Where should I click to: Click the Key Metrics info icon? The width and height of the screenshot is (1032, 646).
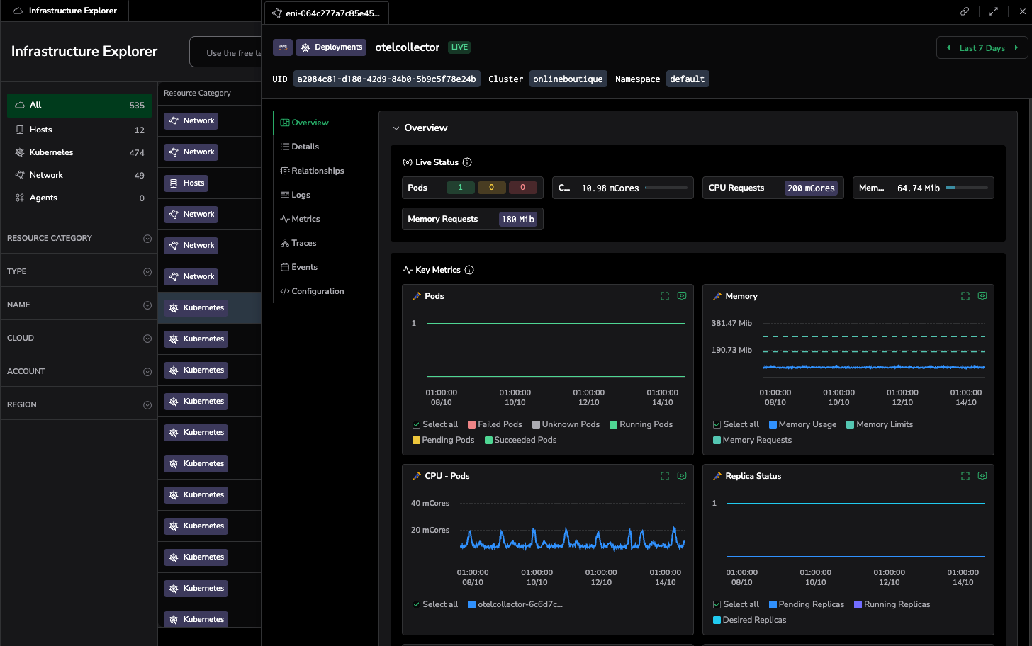coord(469,270)
